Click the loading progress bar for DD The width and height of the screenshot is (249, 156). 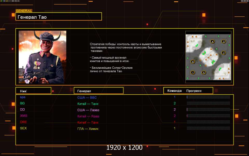coord(208,109)
